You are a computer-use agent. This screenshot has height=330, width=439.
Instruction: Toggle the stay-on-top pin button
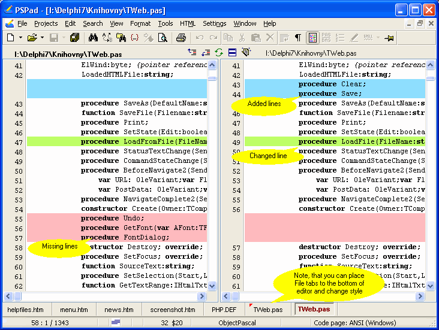tap(389, 38)
